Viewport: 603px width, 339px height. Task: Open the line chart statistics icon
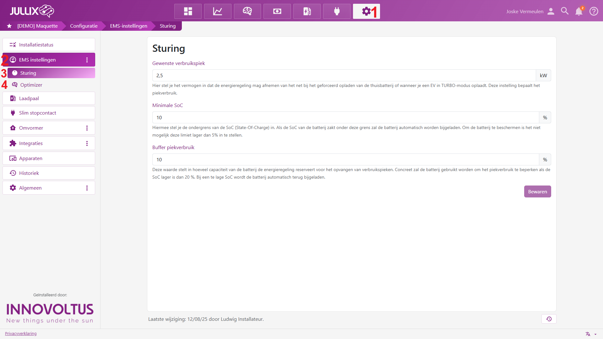(x=218, y=11)
